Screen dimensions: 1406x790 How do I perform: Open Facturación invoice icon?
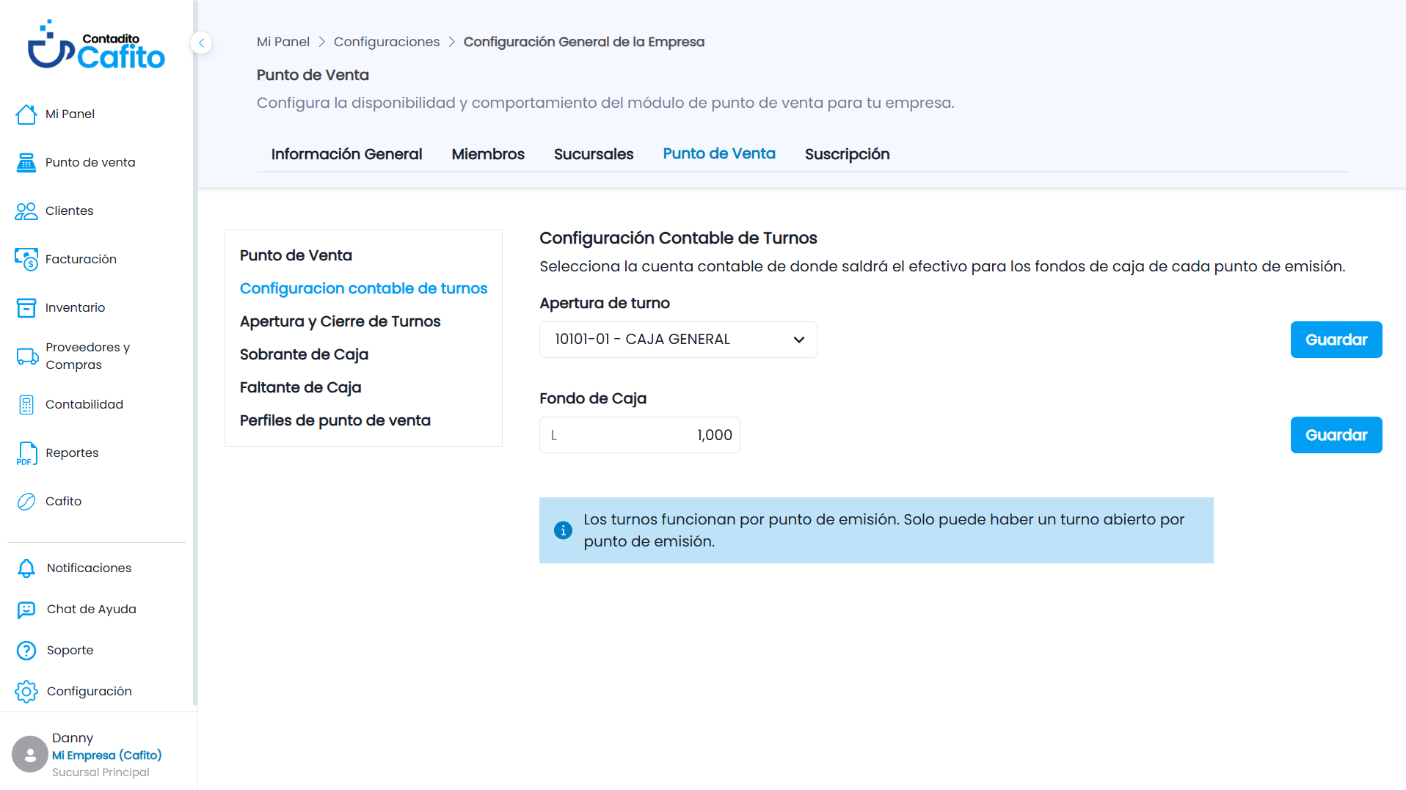pos(26,259)
